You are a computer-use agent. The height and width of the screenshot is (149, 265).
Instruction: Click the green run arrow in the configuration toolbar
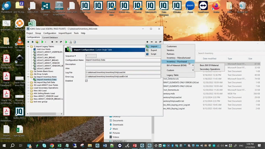click(66, 42)
